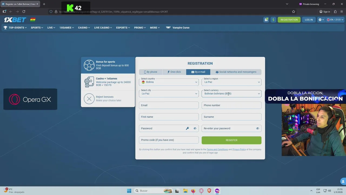Bookmark this page with the star icon
The height and width of the screenshot is (195, 346).
[294, 12]
